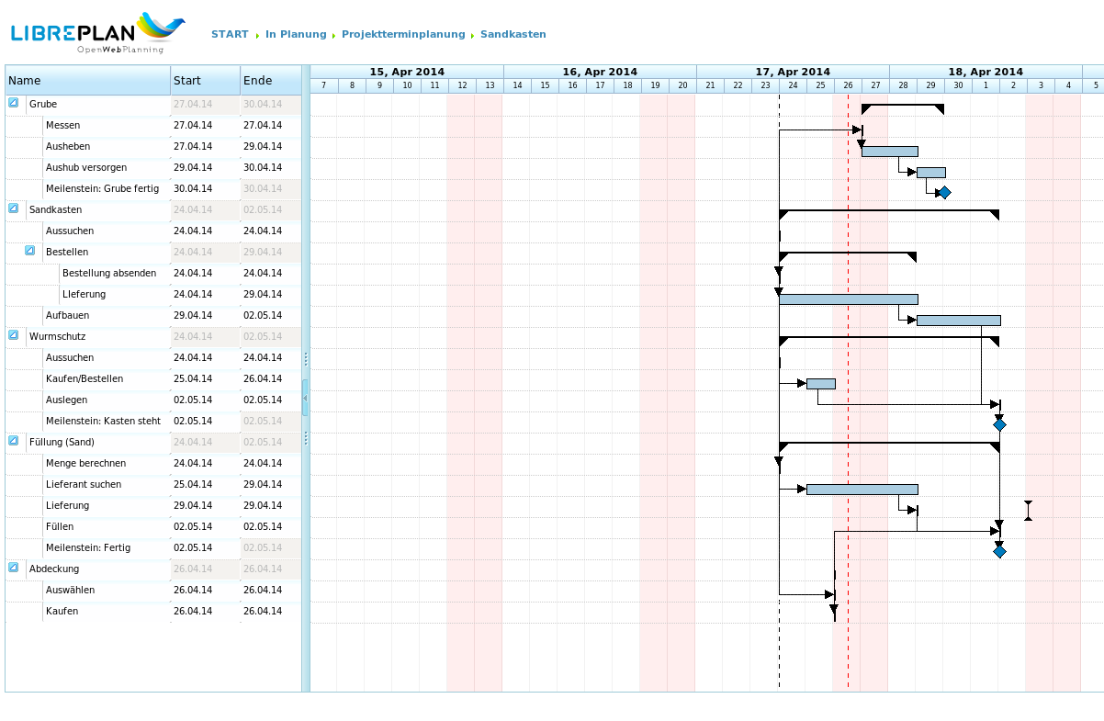The height and width of the screenshot is (721, 1104).
Task: Toggle the Füllung (Sand) group icon
Action: tap(14, 441)
